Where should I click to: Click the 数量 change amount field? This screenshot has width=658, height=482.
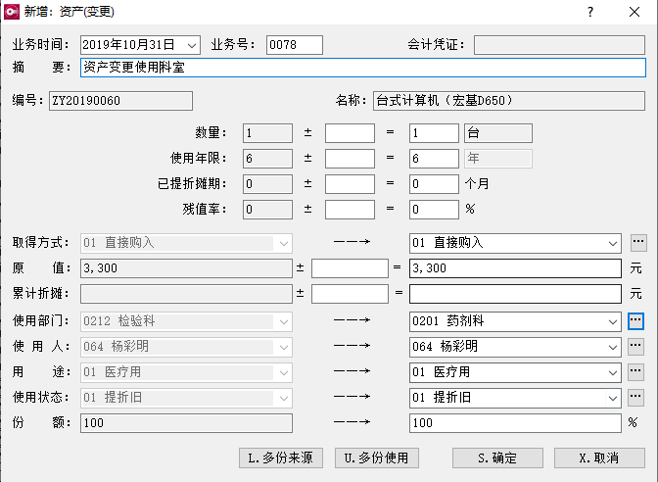click(350, 133)
